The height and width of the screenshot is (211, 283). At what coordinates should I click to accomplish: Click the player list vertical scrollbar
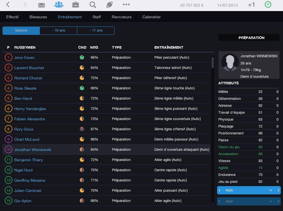click(x=213, y=62)
